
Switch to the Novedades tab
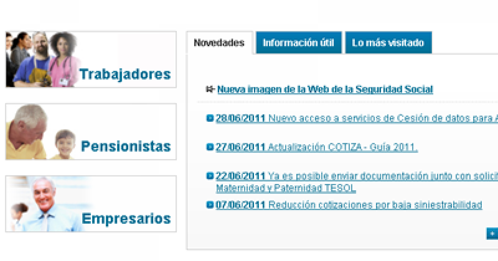tap(219, 43)
